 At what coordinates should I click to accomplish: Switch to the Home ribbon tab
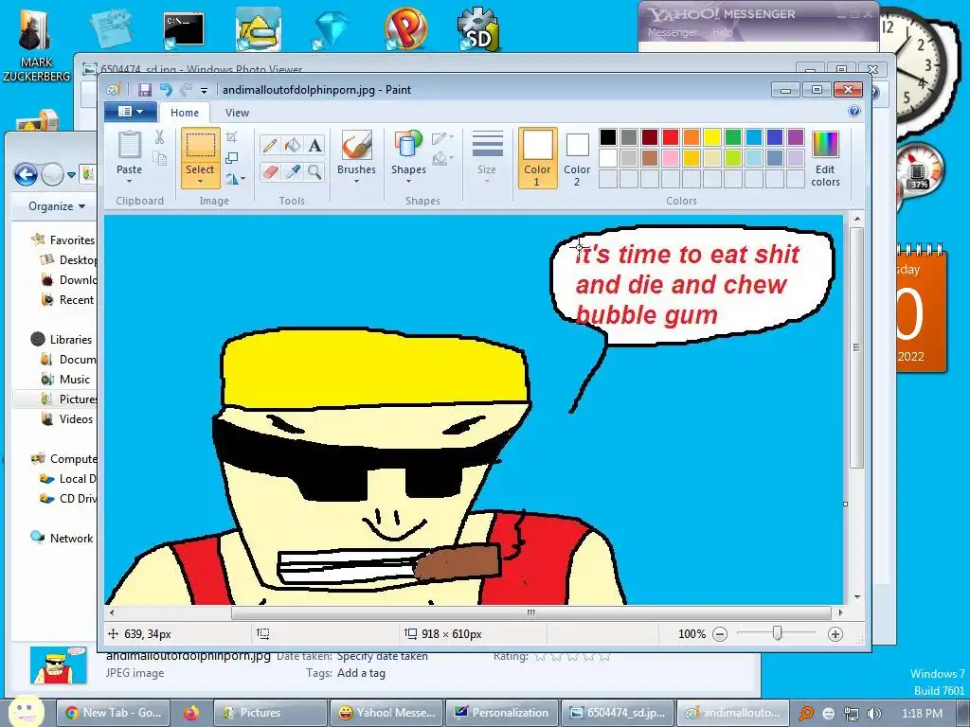tap(185, 113)
